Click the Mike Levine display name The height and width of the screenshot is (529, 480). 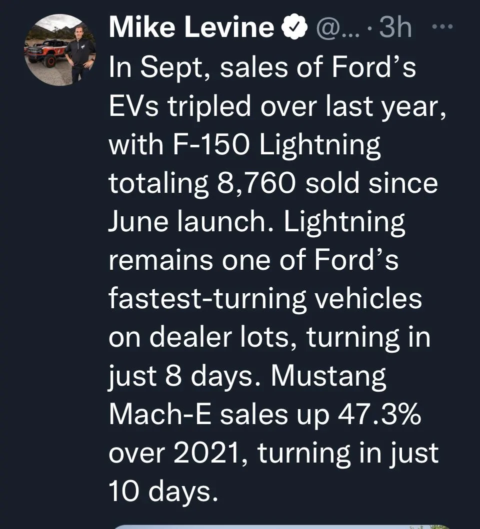[191, 28]
